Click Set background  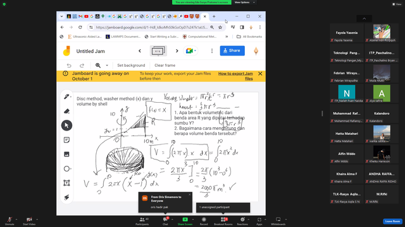tap(131, 66)
